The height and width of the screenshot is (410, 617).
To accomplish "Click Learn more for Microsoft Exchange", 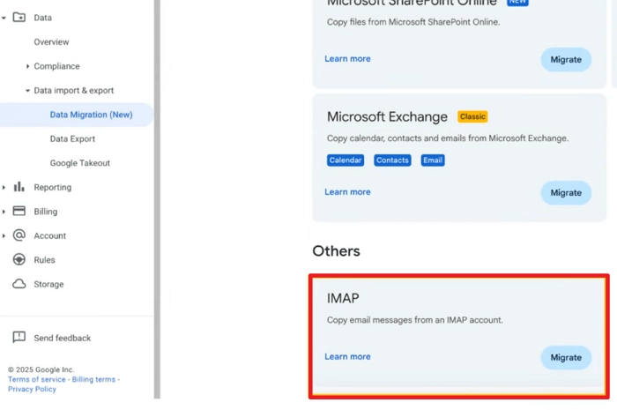I will 347,191.
